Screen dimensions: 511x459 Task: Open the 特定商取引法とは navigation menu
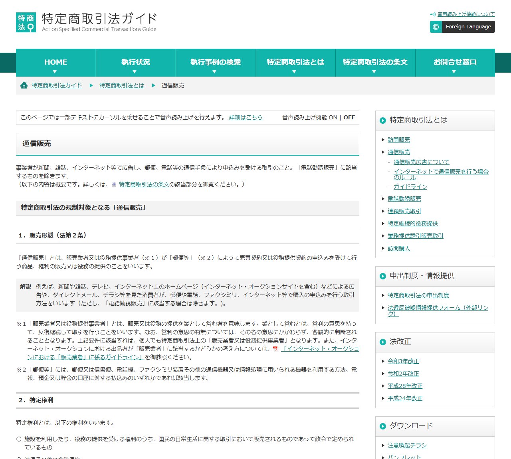click(x=295, y=63)
